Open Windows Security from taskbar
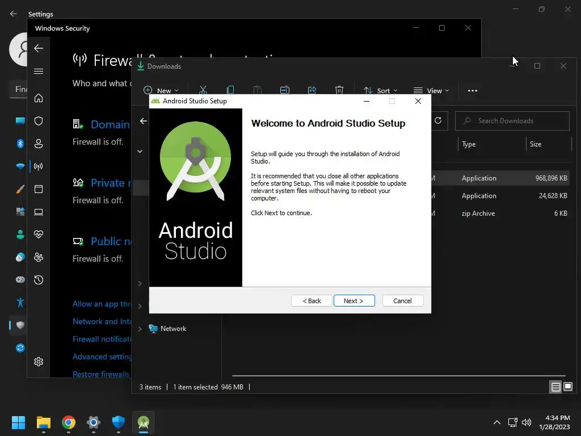Screen dimensions: 581x436 [x=119, y=422]
